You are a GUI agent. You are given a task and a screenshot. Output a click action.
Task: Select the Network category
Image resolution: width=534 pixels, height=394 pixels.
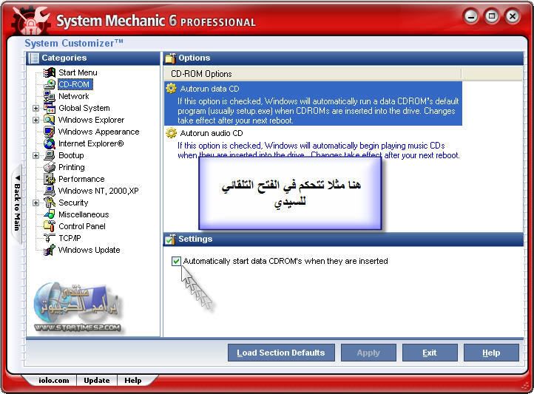73,96
